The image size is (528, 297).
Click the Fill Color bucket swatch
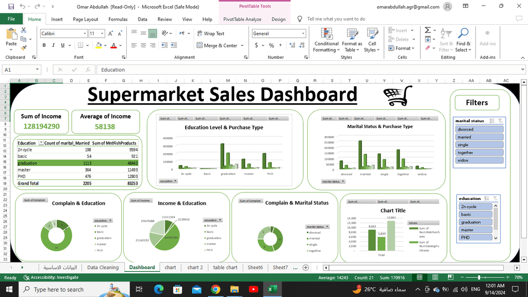pos(98,45)
